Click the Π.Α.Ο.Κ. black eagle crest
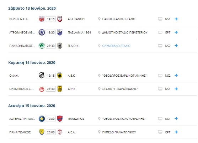Screen dimensions: 198x143 pyautogui.click(x=60, y=46)
